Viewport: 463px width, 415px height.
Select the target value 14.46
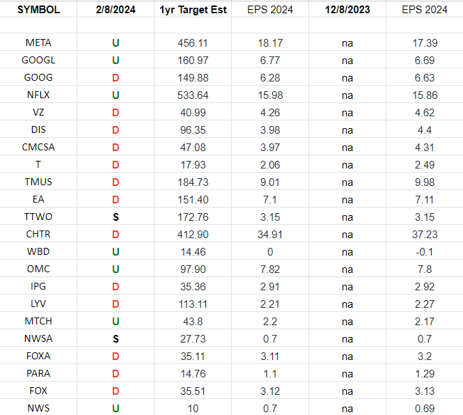tap(193, 252)
